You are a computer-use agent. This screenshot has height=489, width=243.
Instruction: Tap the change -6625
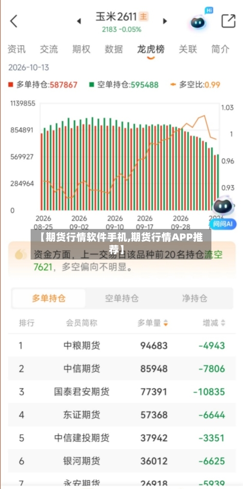212,461
